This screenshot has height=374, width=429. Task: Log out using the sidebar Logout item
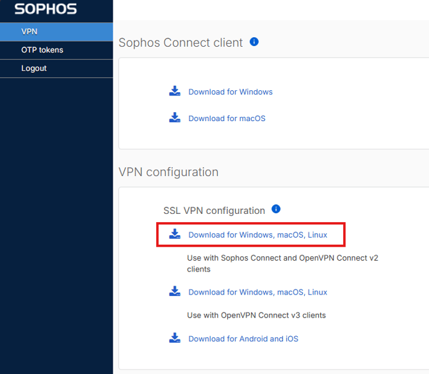pyautogui.click(x=34, y=69)
